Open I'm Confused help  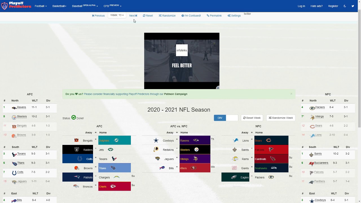[x=191, y=16]
